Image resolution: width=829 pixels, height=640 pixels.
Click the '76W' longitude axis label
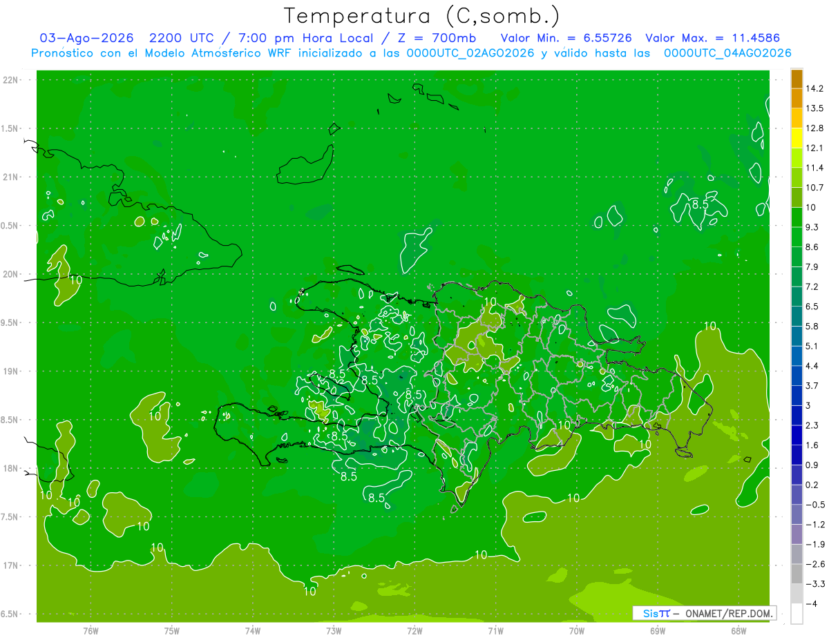[x=90, y=630]
